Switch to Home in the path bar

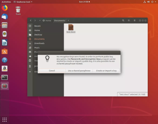[x=47, y=21]
